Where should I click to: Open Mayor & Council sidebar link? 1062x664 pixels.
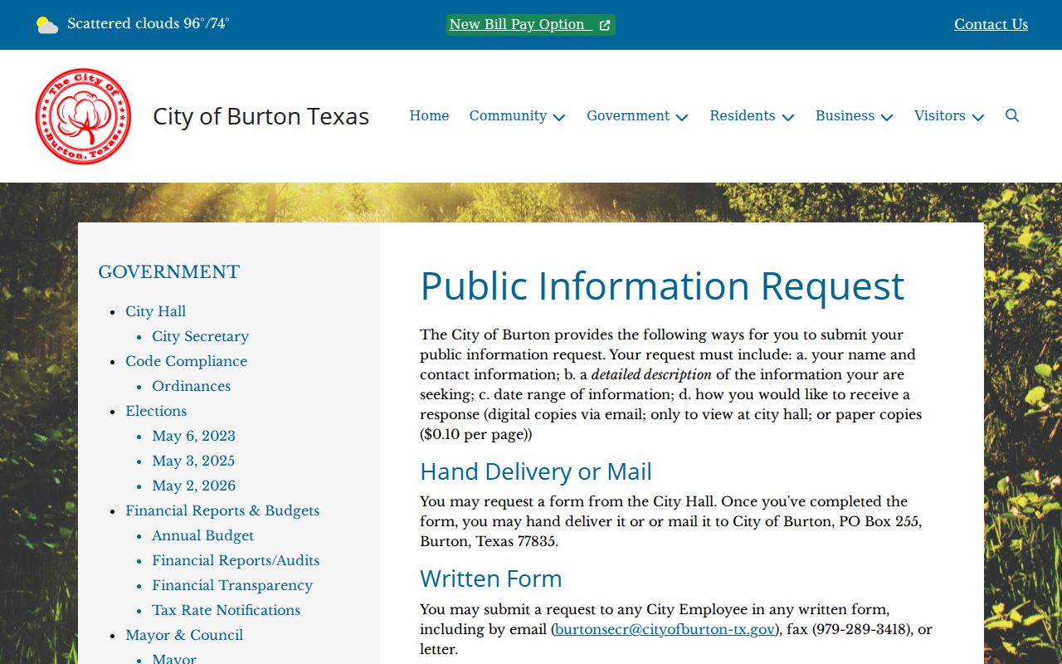tap(184, 635)
